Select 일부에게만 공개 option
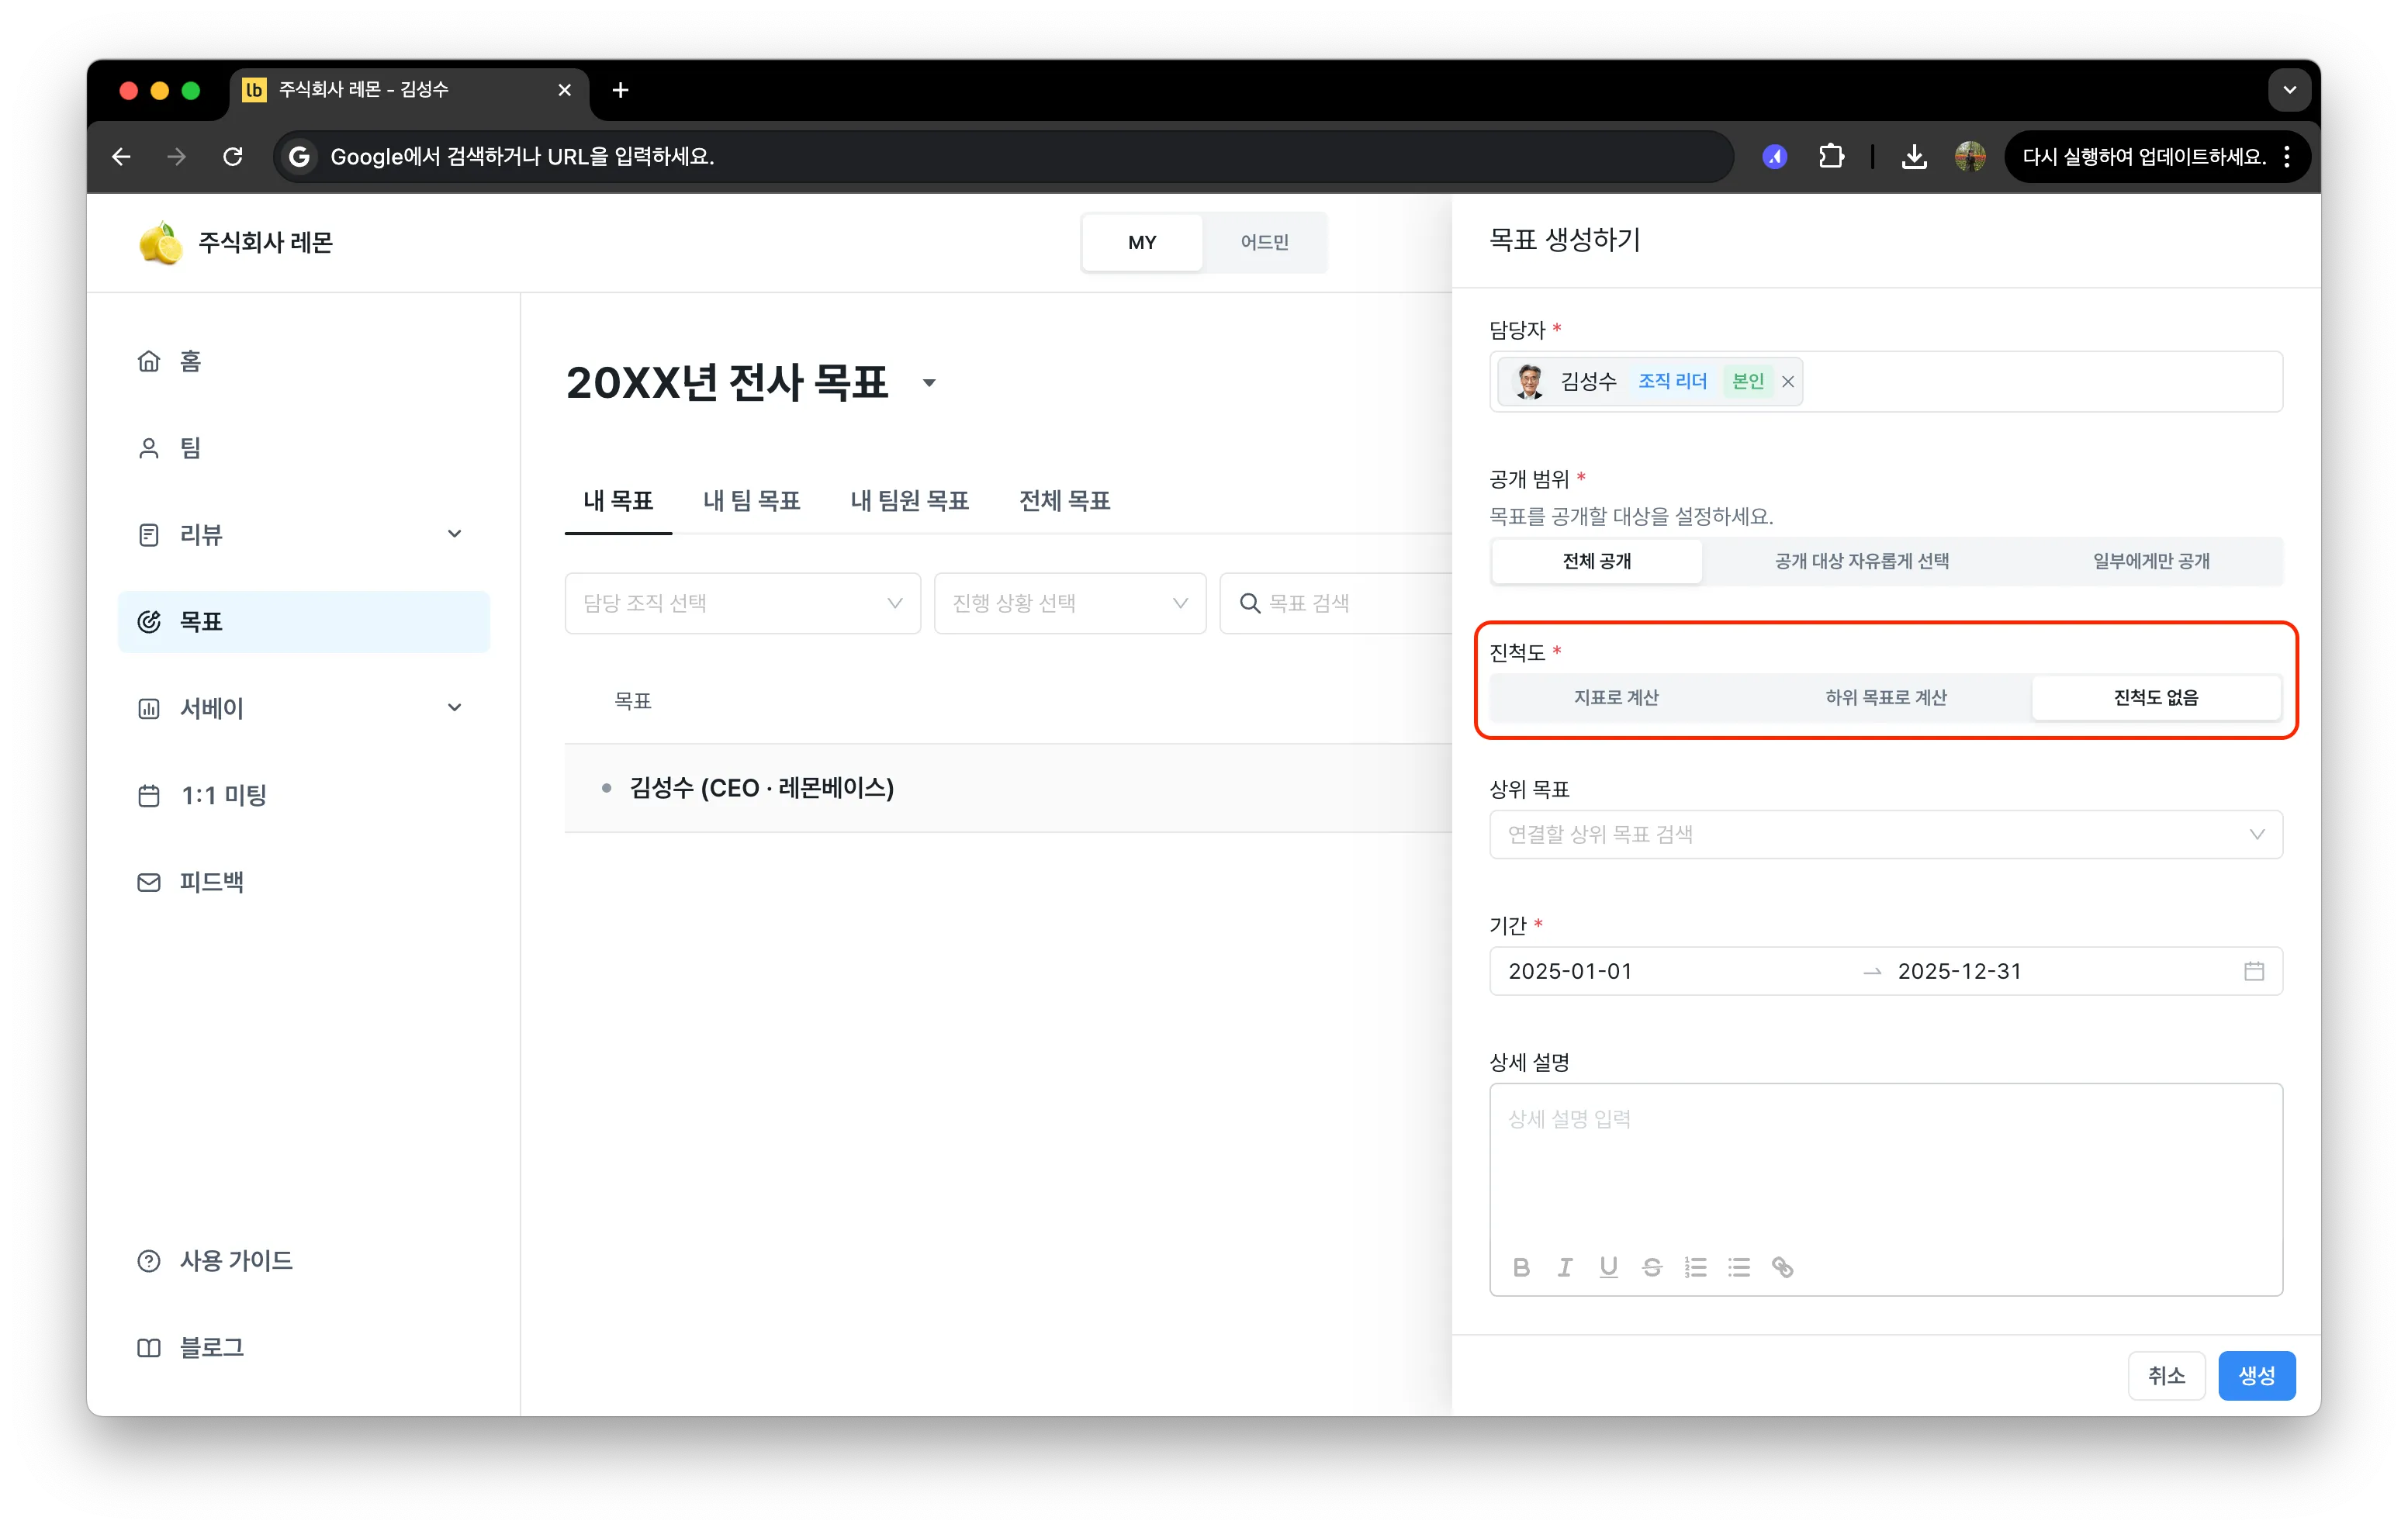The image size is (2408, 1531). coord(2151,561)
